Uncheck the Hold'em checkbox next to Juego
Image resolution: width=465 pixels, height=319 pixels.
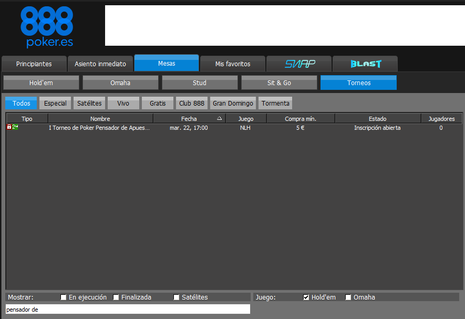(x=306, y=297)
